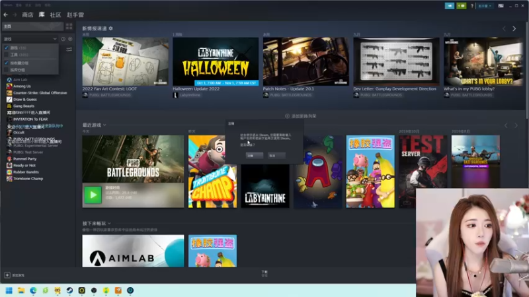Open the Among Us cover art
The height and width of the screenshot is (297, 529).
pyautogui.click(x=318, y=172)
